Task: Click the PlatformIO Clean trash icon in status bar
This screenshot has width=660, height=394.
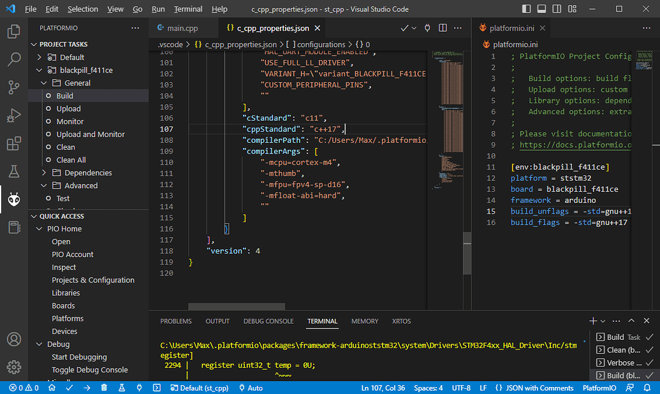Action: 104,388
